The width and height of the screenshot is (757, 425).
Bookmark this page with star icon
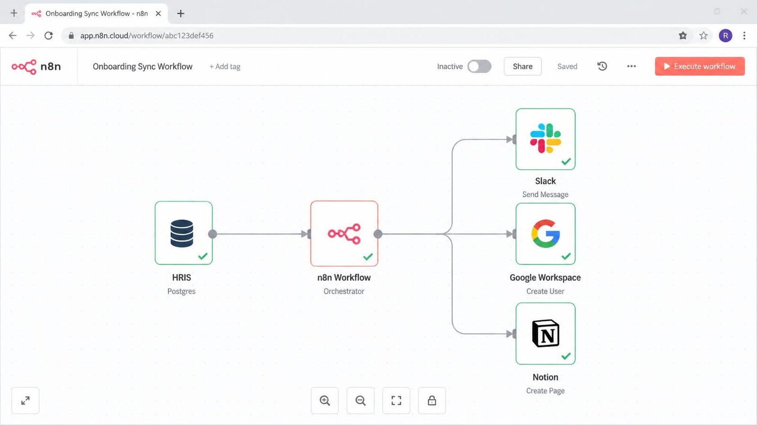coord(704,35)
